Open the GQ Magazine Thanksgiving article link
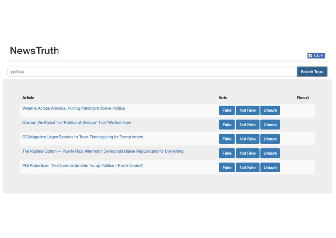Image resolution: width=336 pixels, height=238 pixels. tap(83, 137)
